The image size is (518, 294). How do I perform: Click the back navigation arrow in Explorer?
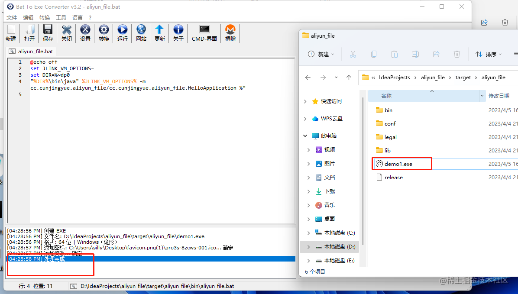point(308,77)
